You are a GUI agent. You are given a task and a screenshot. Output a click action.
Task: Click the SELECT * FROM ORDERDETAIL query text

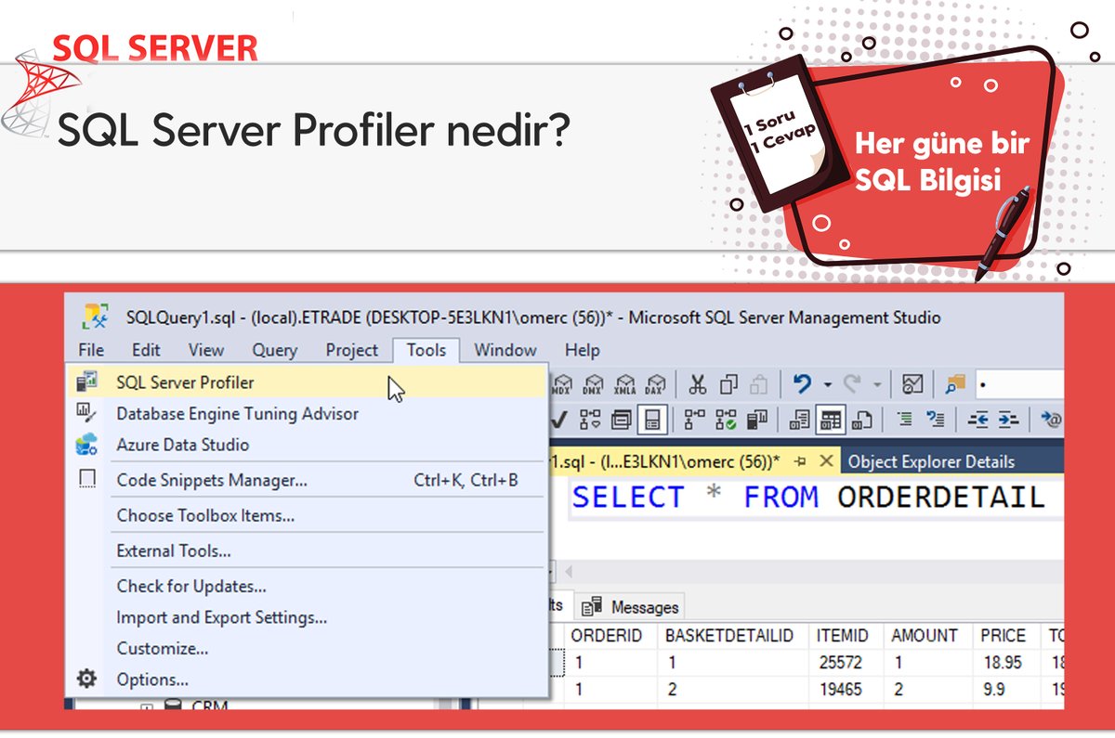point(808,498)
